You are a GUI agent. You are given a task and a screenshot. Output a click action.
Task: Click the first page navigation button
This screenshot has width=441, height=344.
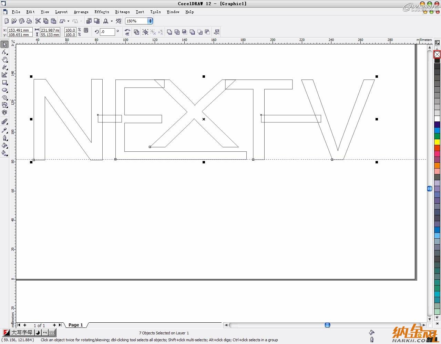click(19, 325)
